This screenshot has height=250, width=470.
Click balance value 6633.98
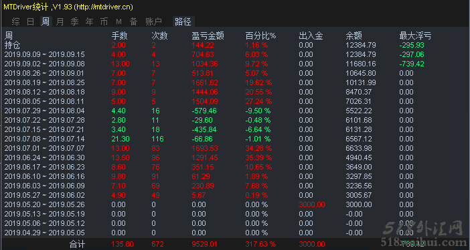coord(359,148)
